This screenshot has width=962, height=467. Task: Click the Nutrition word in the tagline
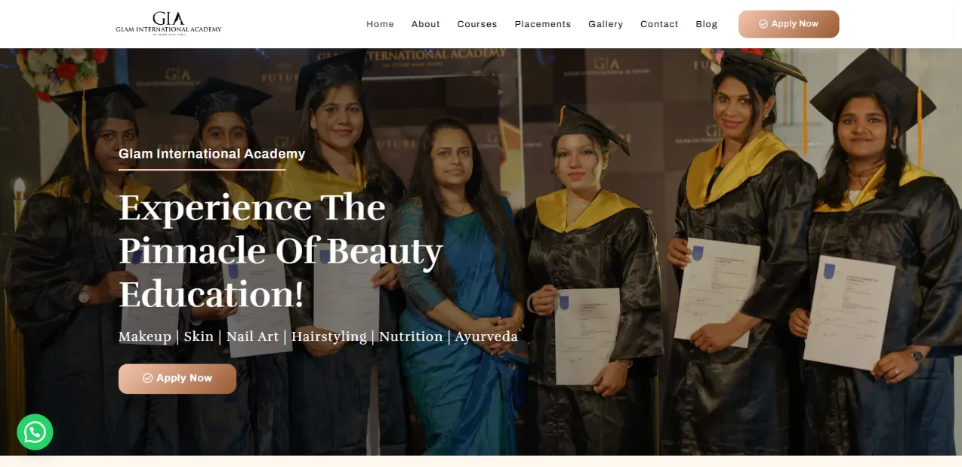point(411,336)
